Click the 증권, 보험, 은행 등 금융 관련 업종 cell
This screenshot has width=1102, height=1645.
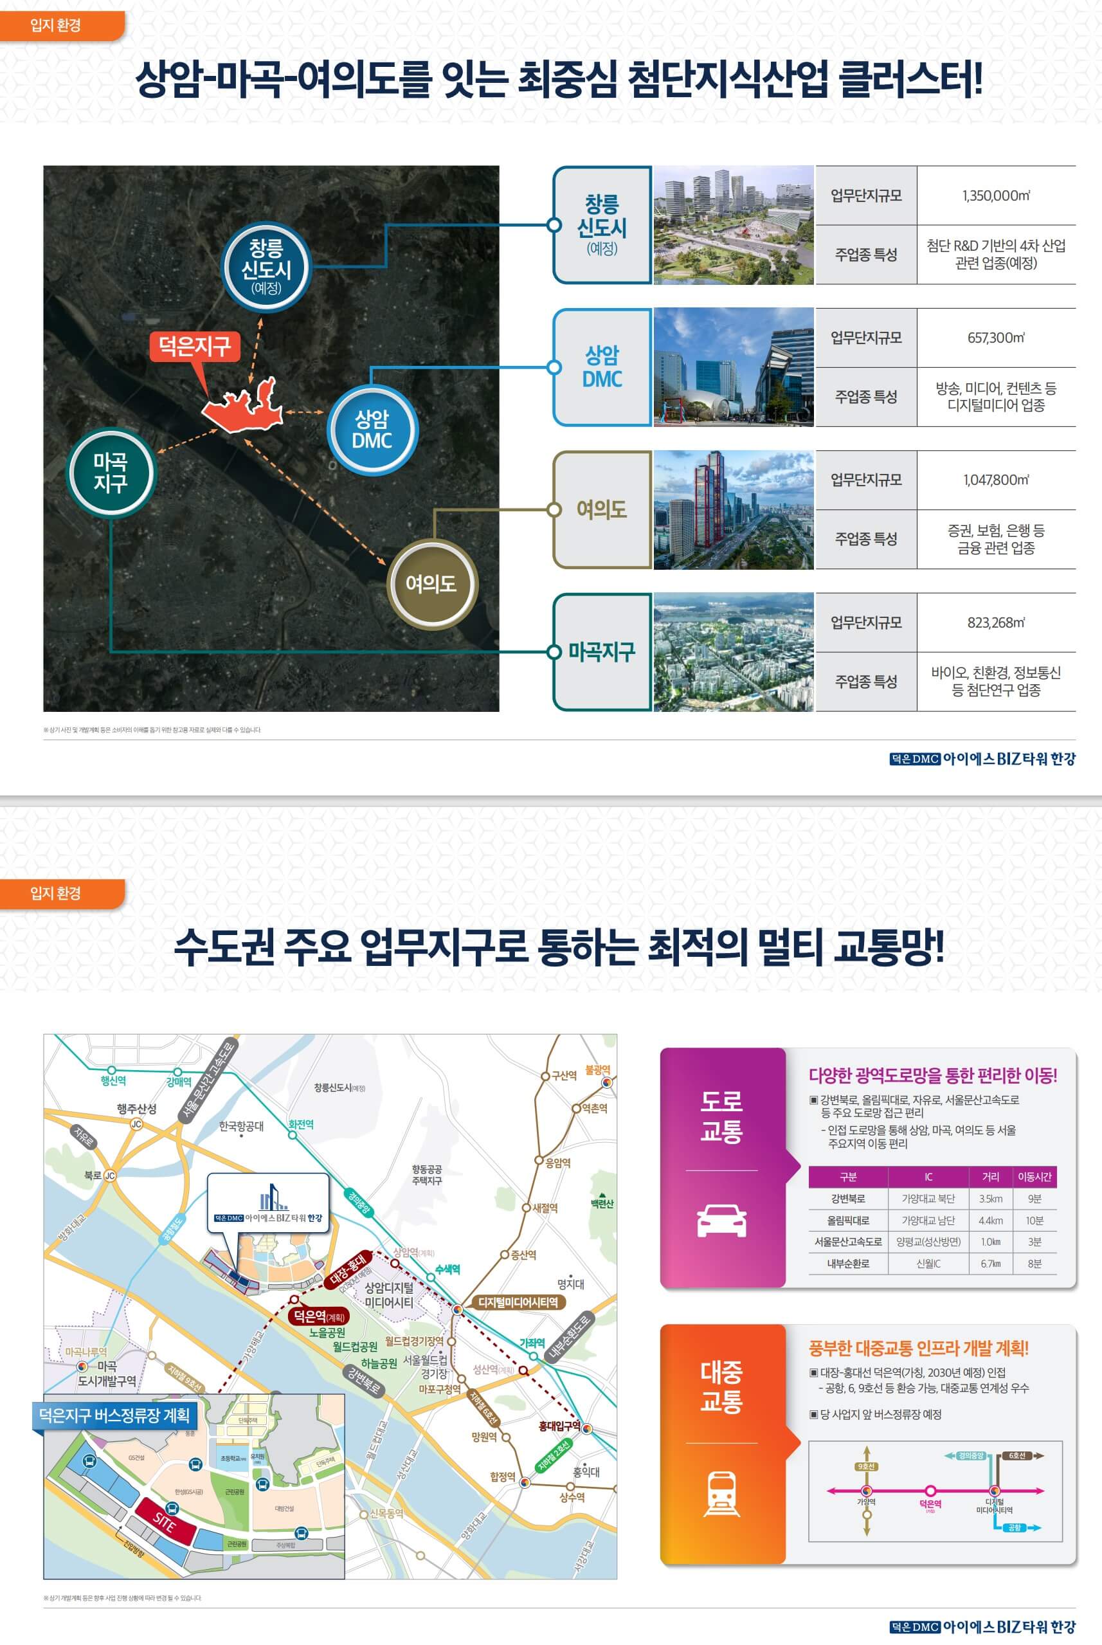click(996, 539)
